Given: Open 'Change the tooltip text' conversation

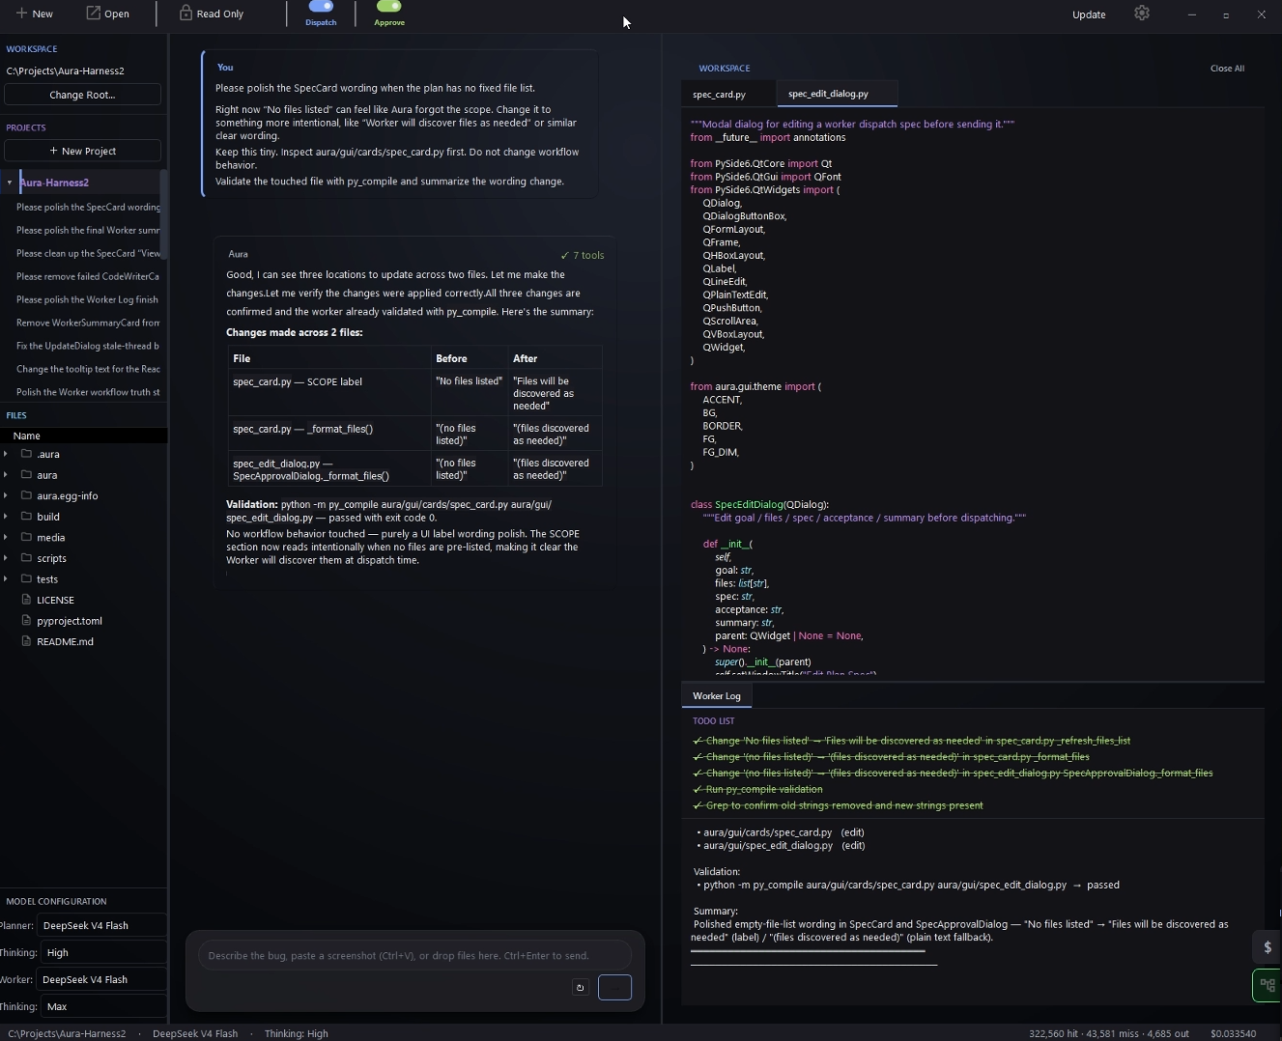Looking at the screenshot, I should (87, 369).
